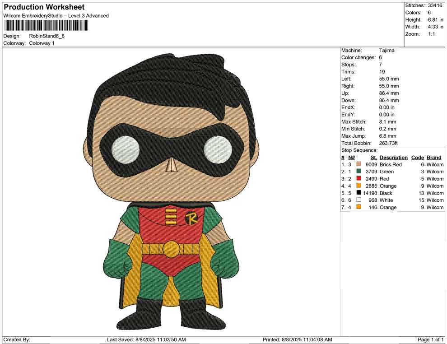Click the barcode in the header
Image resolution: width=447 pixels, height=344 pixels.
(x=46, y=26)
